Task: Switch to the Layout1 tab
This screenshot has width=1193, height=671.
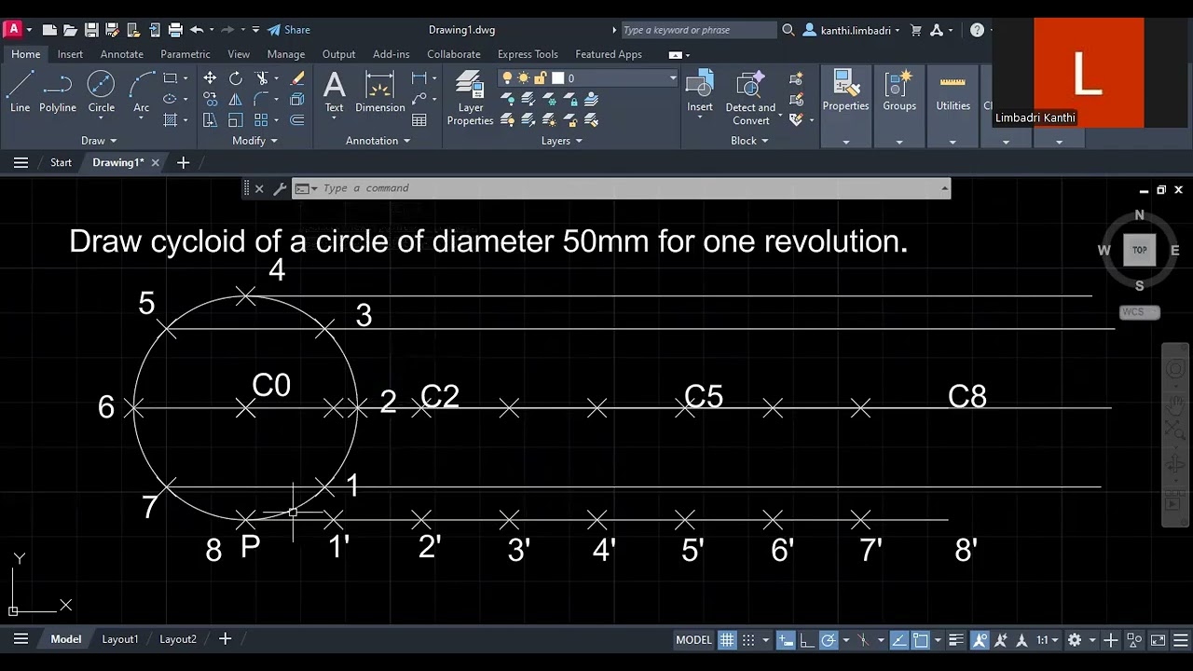Action: [120, 639]
